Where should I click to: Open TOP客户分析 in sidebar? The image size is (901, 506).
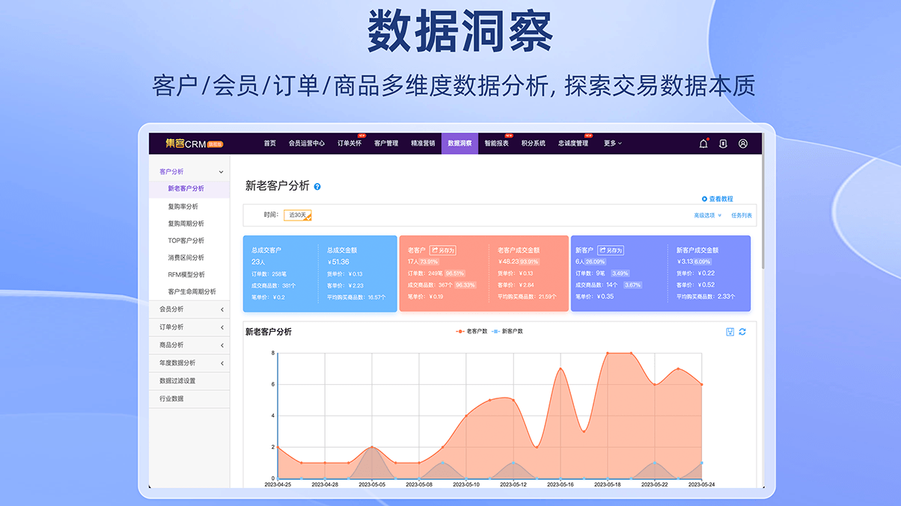(x=186, y=241)
